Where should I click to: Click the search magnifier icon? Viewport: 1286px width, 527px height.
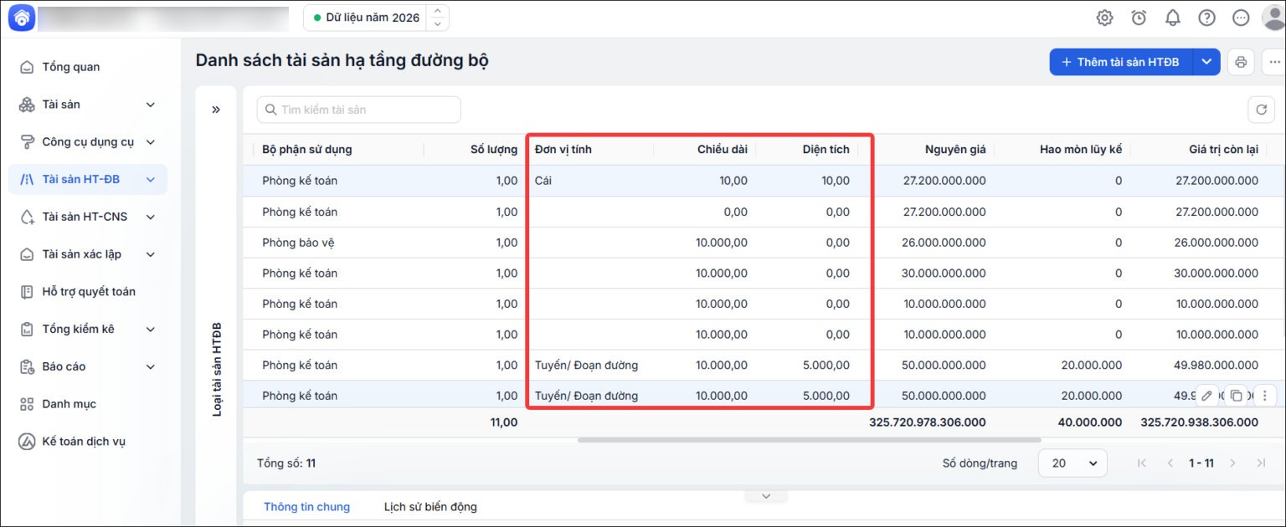coord(270,110)
